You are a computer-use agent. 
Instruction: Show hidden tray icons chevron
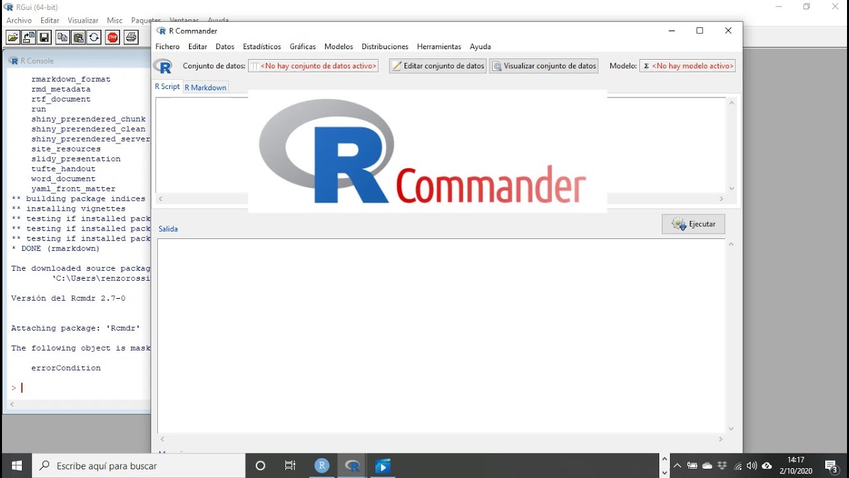coord(677,466)
